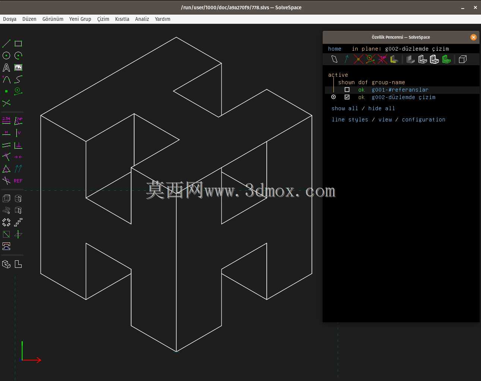The width and height of the screenshot is (481, 381).
Task: Open the Analiz menu
Action: [x=142, y=19]
